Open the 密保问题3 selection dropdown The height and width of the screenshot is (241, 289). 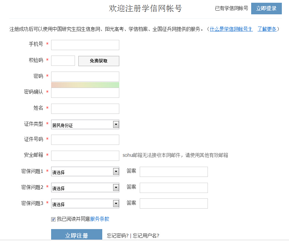click(85, 204)
